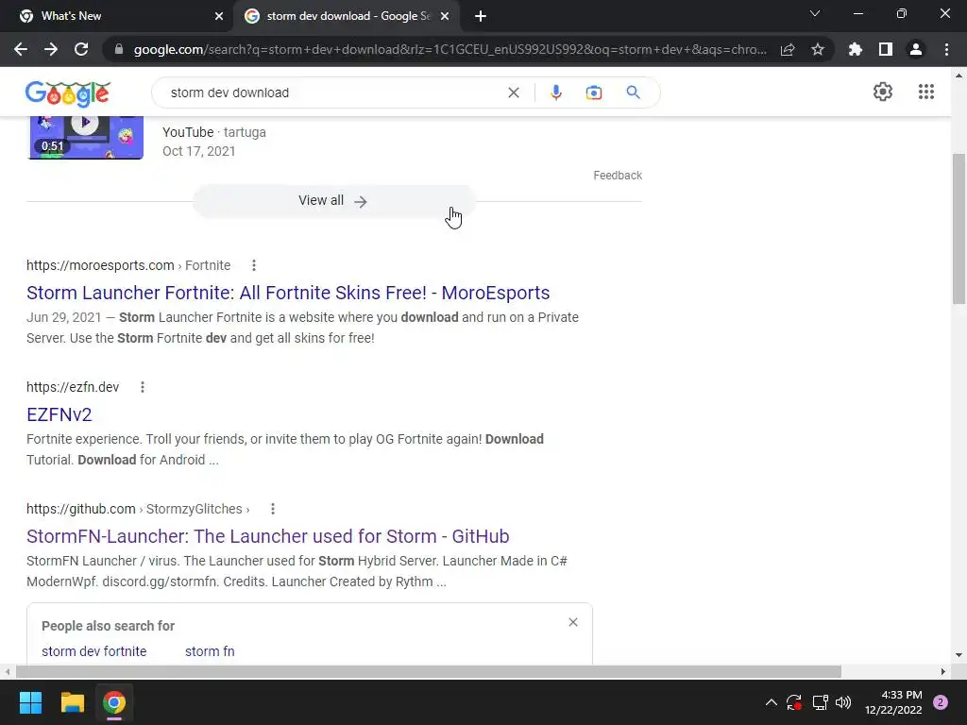Click the vertical scrollbar thumb
The height and width of the screenshot is (725, 967).
(959, 228)
